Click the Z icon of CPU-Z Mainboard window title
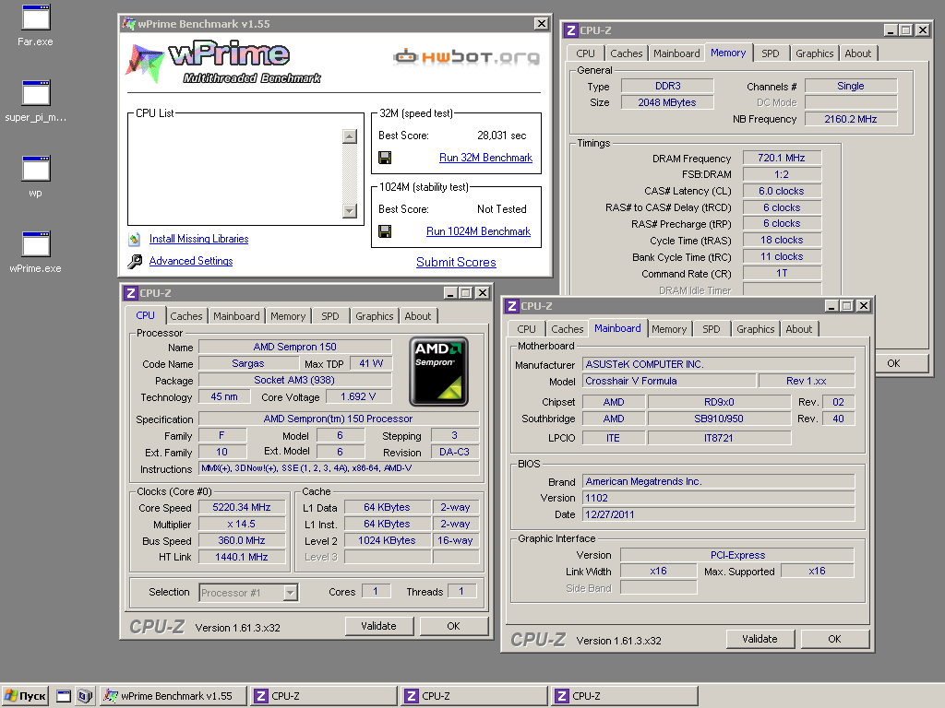 pyautogui.click(x=511, y=306)
